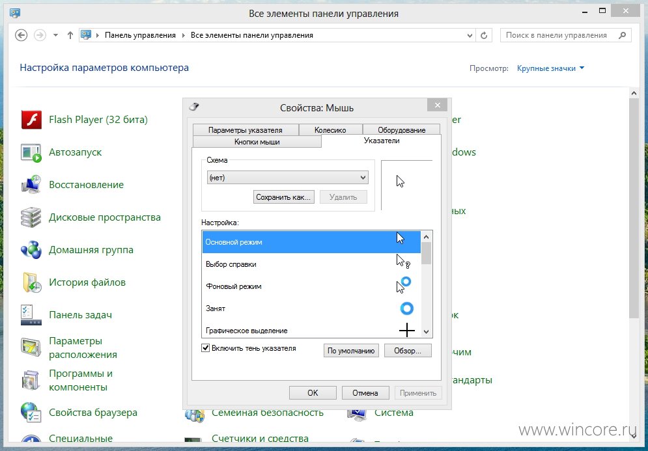Open the Автозапуск (AutoPlay) icon

pos(31,152)
